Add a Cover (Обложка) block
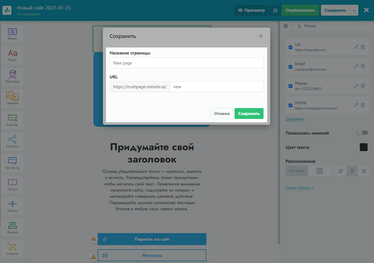The image size is (374, 263). coord(12,77)
